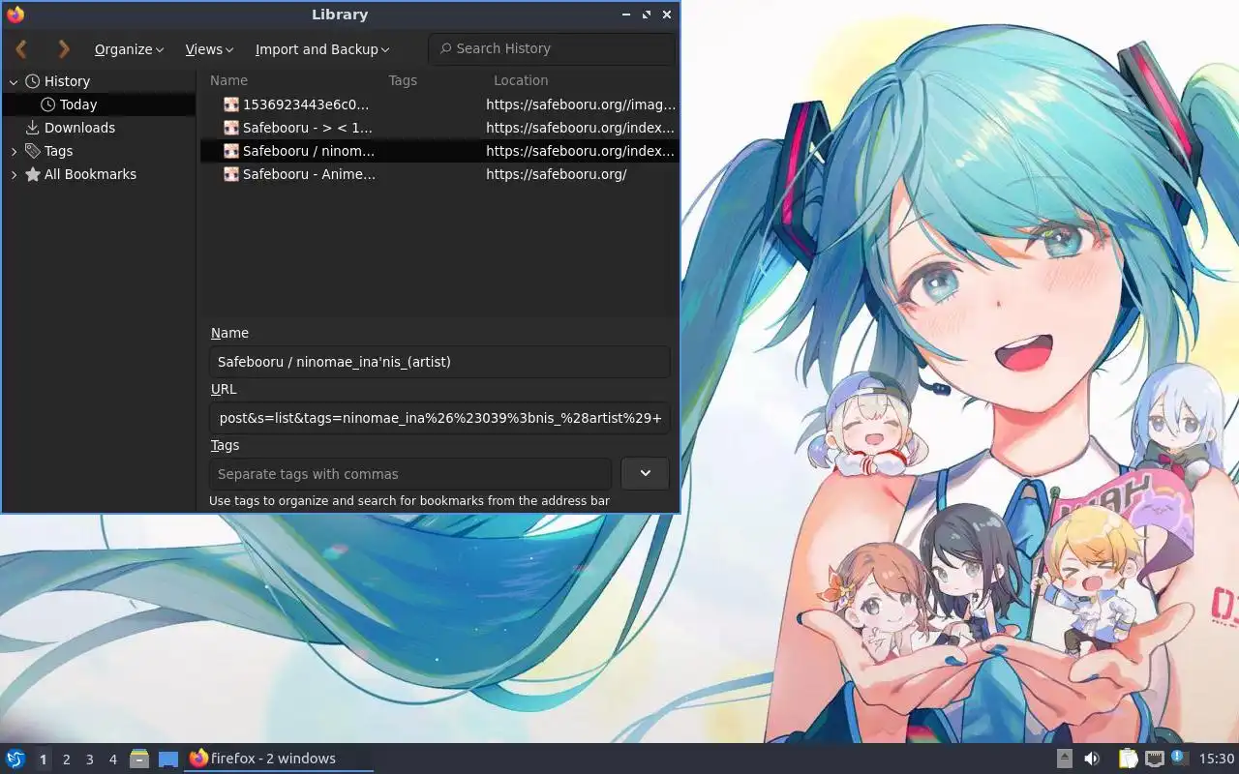Click the 'Separate tags with commas' field
This screenshot has height=774, width=1239.
pyautogui.click(x=410, y=474)
